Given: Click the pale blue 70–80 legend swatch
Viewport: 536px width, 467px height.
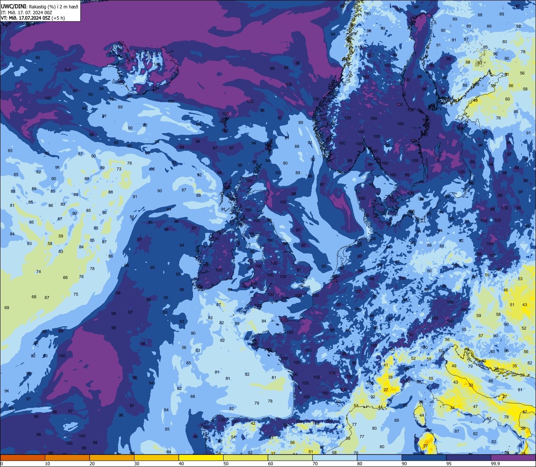Looking at the screenshot, I should 335,457.
